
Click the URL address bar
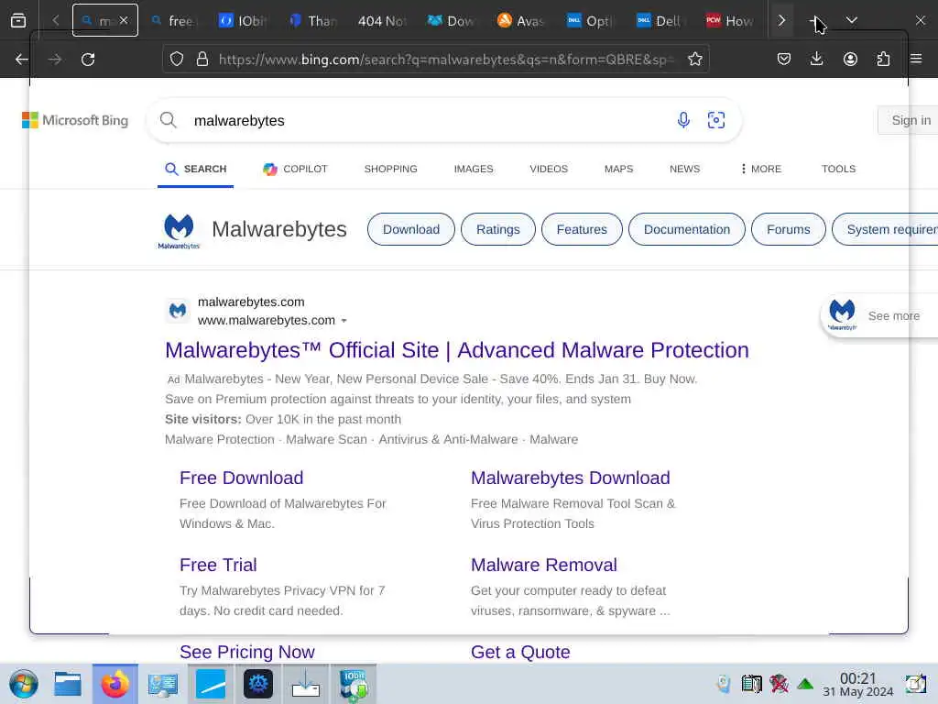pyautogui.click(x=446, y=60)
